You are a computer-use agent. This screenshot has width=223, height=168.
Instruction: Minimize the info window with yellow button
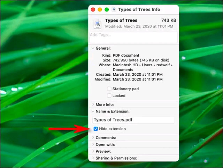point(100,9)
